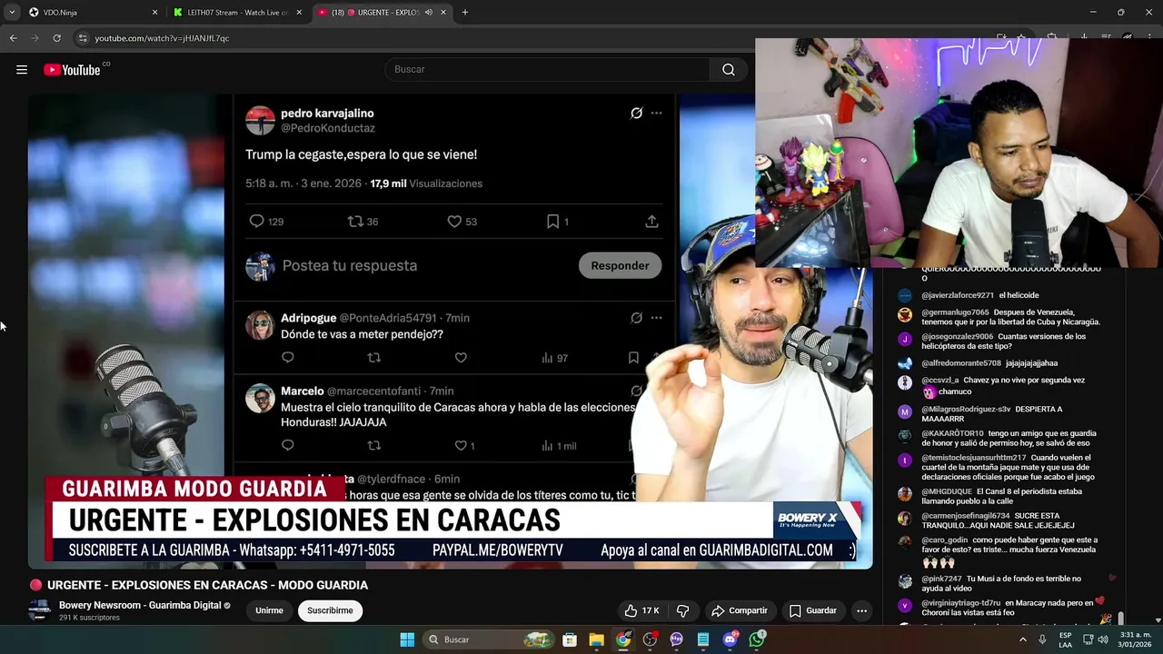Like the video with 17 K likes
This screenshot has height=654, width=1163.
pos(641,610)
